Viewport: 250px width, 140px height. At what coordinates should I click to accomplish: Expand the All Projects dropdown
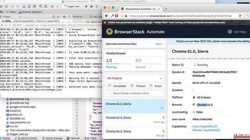click(x=135, y=78)
